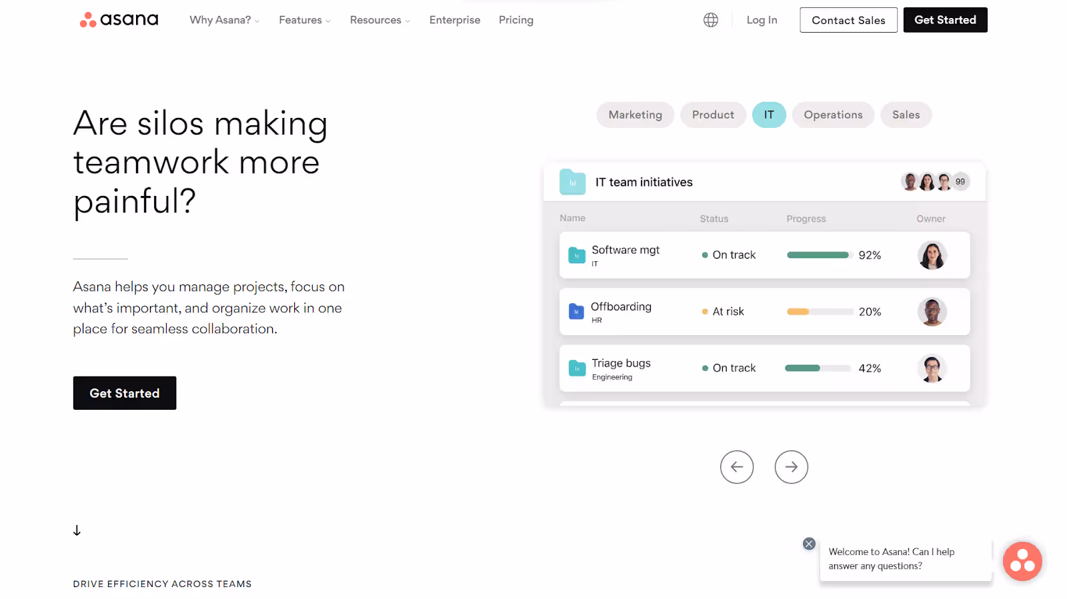Image resolution: width=1067 pixels, height=599 pixels.
Task: Click the IT team initiatives title
Action: click(644, 182)
